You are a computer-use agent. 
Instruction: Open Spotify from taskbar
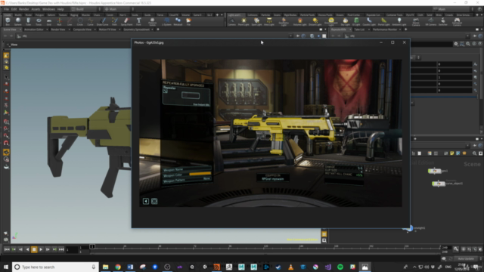point(340,267)
